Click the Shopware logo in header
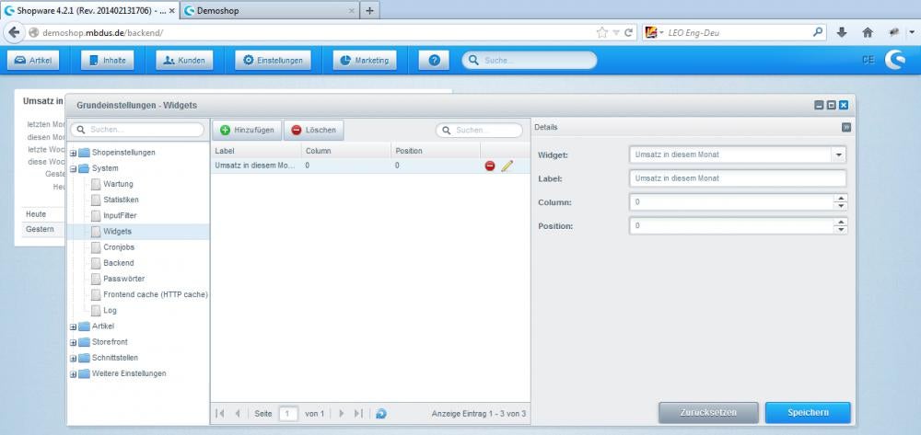The image size is (921, 435). (895, 60)
